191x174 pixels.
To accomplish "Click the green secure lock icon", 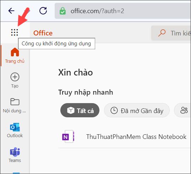I will tap(62, 11).
